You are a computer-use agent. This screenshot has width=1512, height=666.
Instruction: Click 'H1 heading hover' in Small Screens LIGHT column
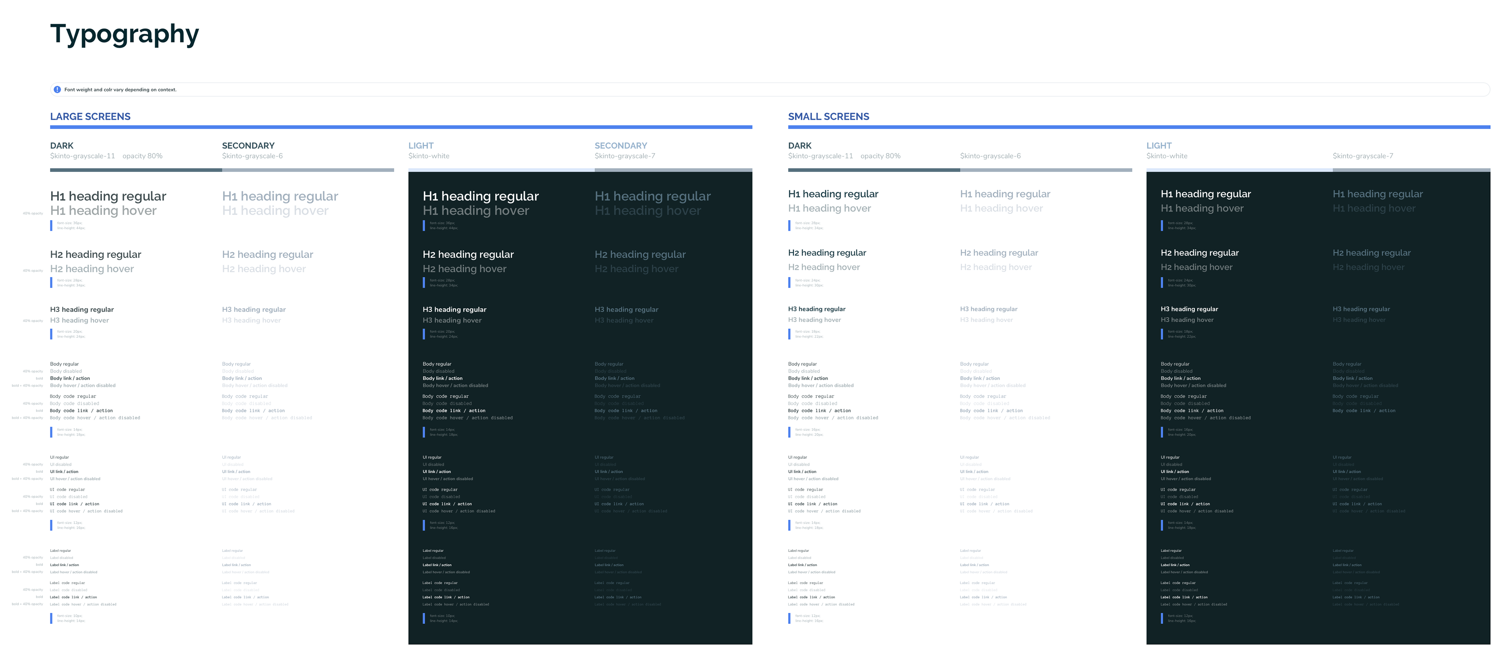click(1202, 208)
